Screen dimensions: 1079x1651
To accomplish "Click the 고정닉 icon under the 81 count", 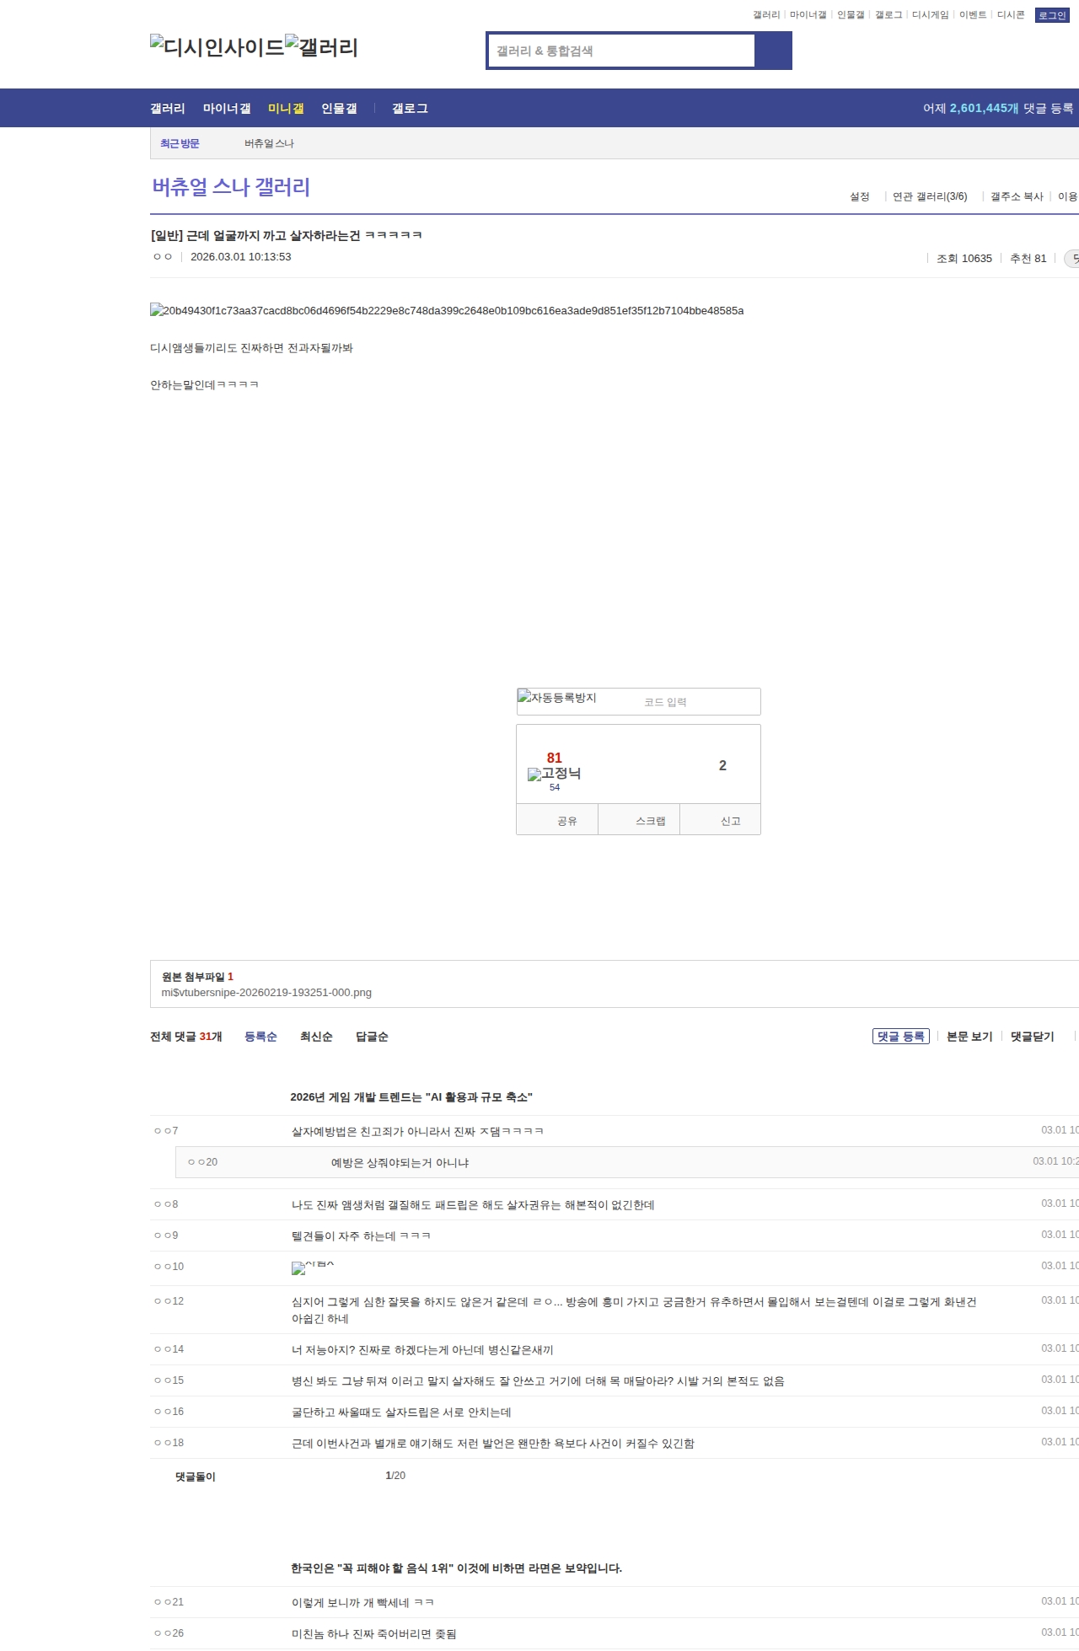I will (554, 774).
